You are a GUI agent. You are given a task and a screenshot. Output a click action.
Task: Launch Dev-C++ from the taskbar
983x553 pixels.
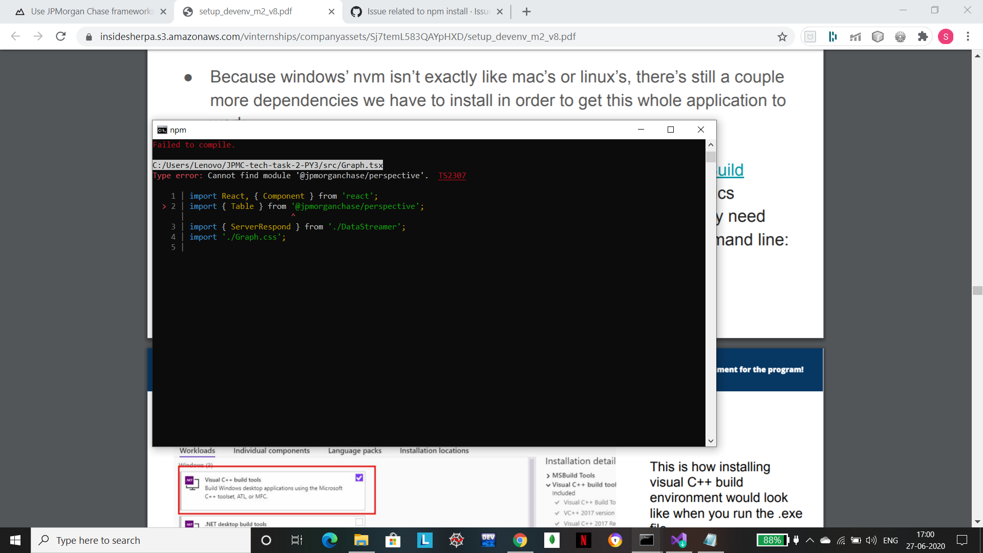point(488,540)
